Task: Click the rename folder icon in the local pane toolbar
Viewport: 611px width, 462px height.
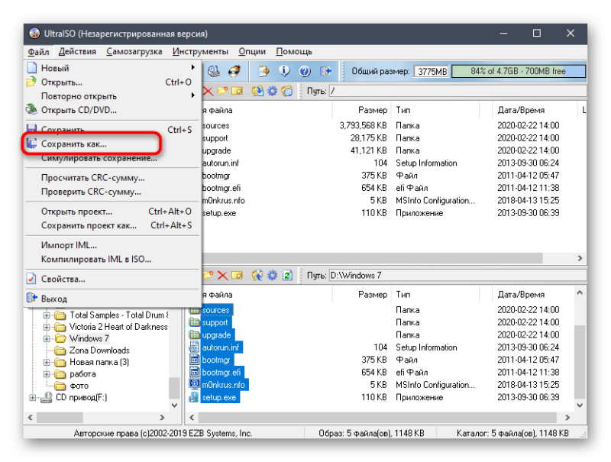Action: point(237,276)
